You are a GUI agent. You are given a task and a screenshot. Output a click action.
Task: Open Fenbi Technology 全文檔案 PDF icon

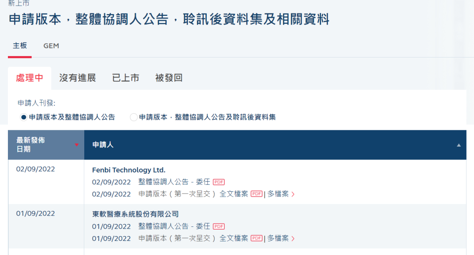pyautogui.click(x=256, y=194)
